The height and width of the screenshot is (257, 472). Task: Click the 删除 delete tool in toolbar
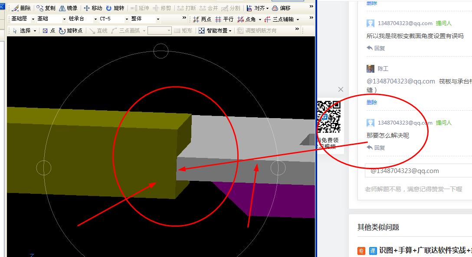[x=22, y=8]
